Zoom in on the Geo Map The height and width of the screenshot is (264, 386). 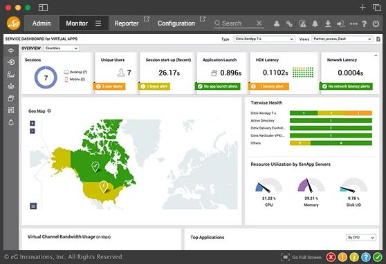pos(33,123)
